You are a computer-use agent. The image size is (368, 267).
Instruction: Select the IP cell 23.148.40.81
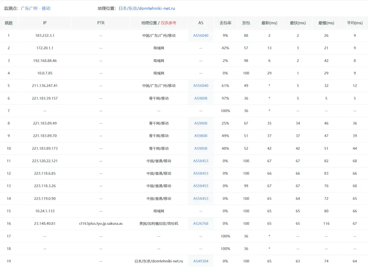coord(45,223)
